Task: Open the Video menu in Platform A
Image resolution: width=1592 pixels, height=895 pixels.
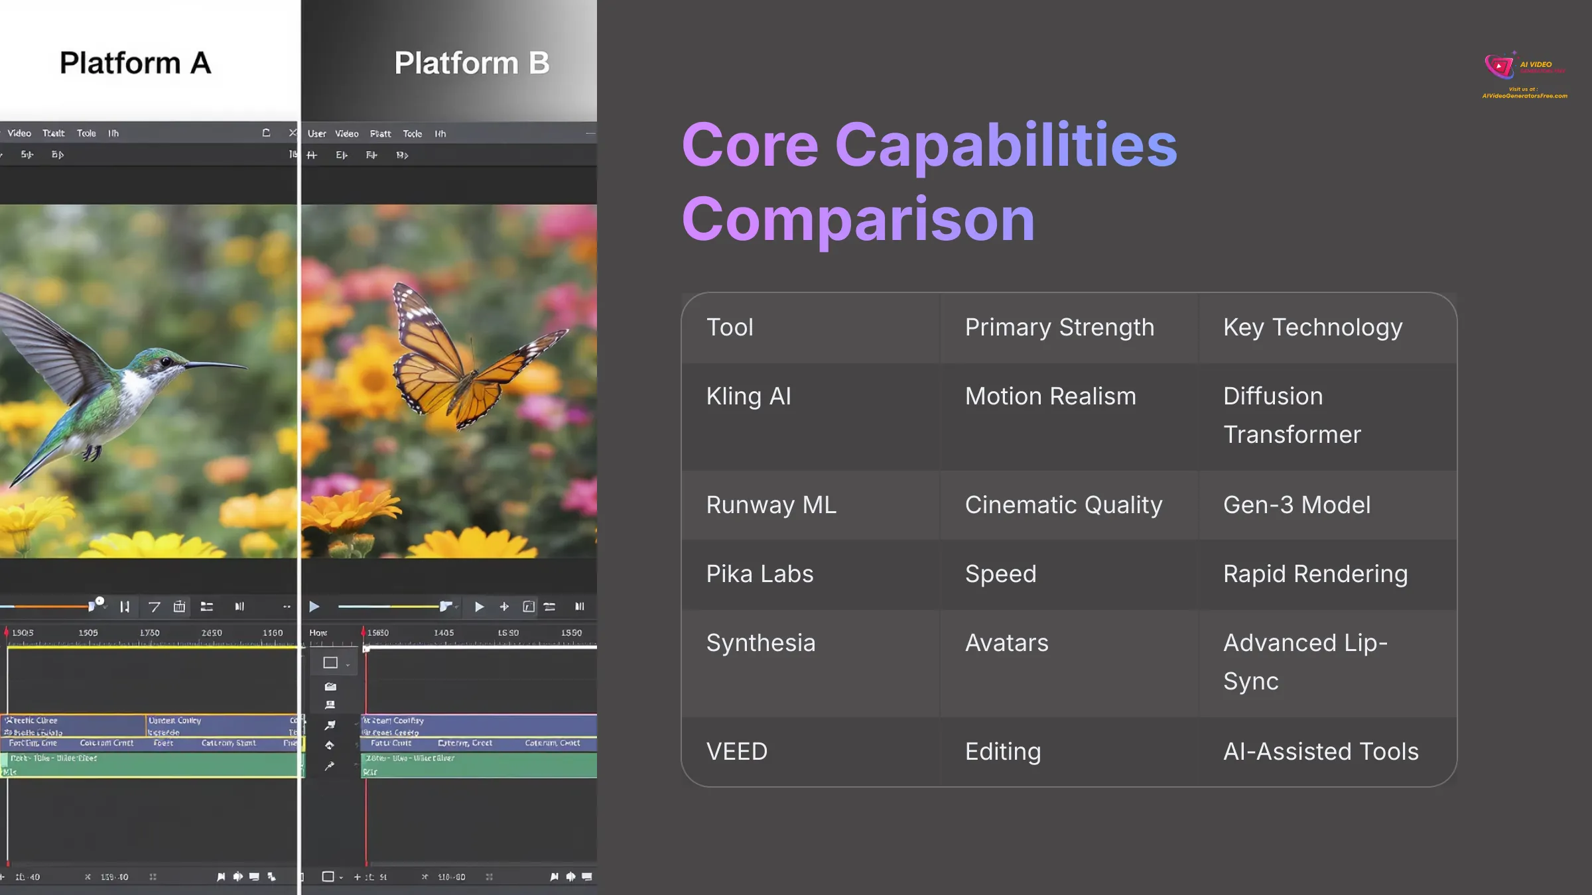Action: [19, 133]
